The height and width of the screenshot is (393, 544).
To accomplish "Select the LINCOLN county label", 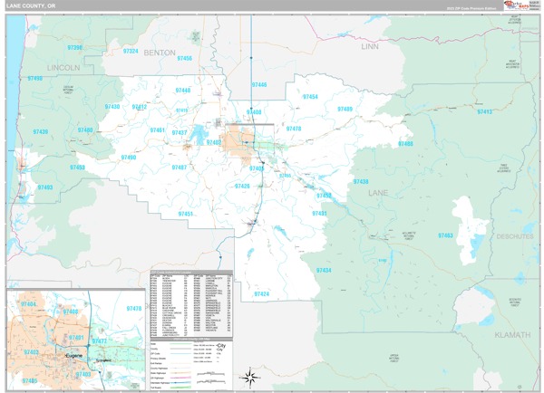I will tap(63, 68).
